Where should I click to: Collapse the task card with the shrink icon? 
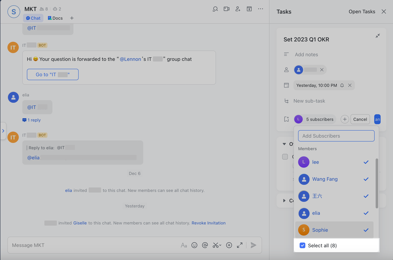378,36
